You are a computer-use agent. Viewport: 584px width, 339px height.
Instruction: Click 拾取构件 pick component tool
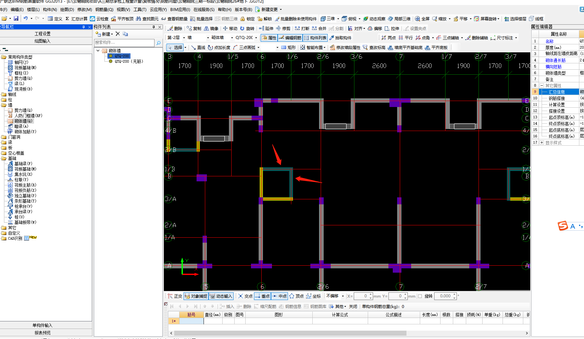coord(340,38)
